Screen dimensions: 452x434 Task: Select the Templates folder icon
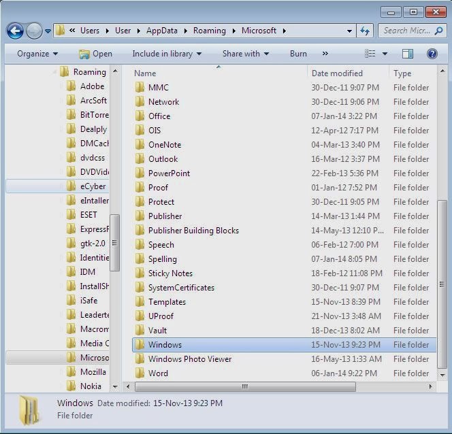tap(140, 301)
